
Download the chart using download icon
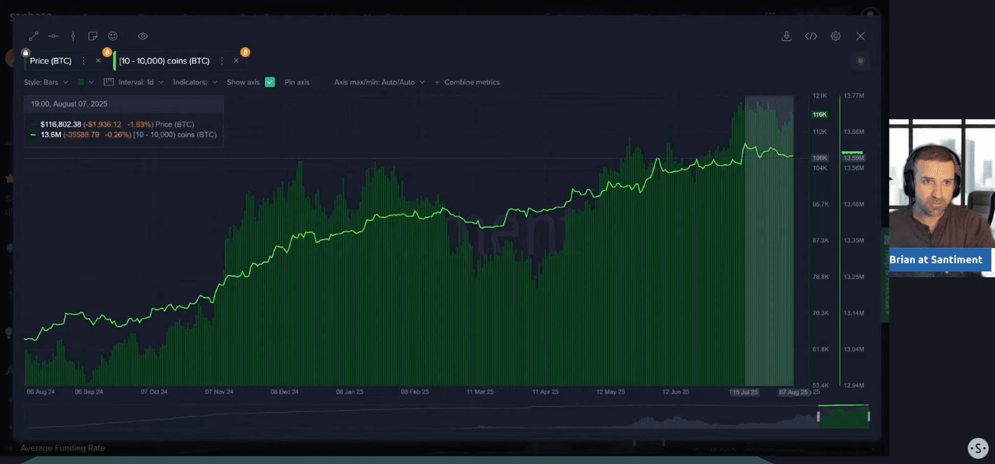[x=786, y=36]
